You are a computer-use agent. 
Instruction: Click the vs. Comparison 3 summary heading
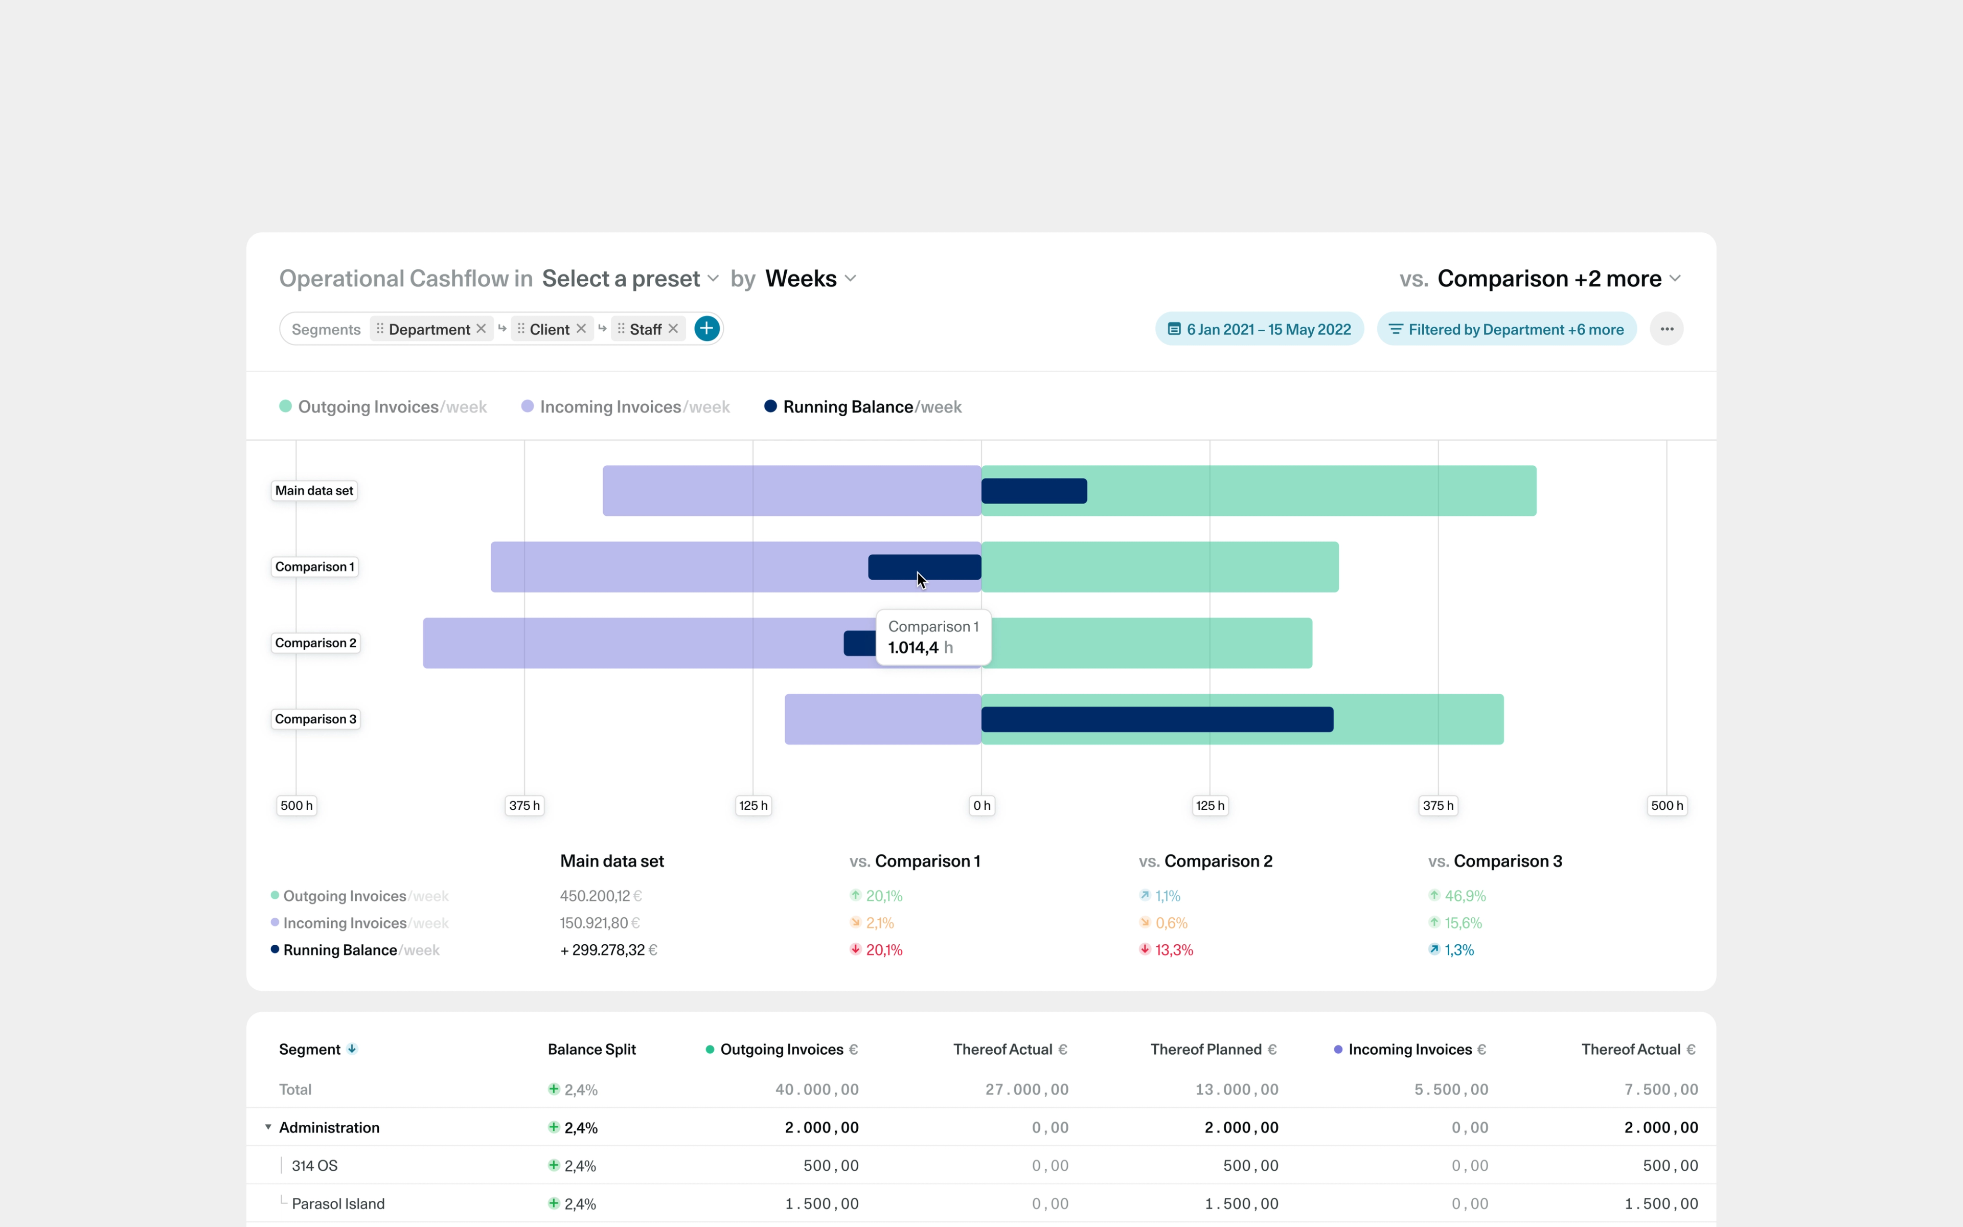click(x=1495, y=861)
